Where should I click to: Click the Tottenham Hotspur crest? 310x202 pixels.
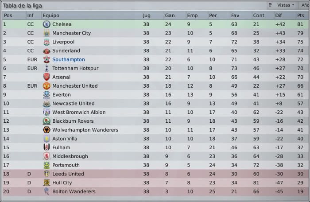coord(46,68)
